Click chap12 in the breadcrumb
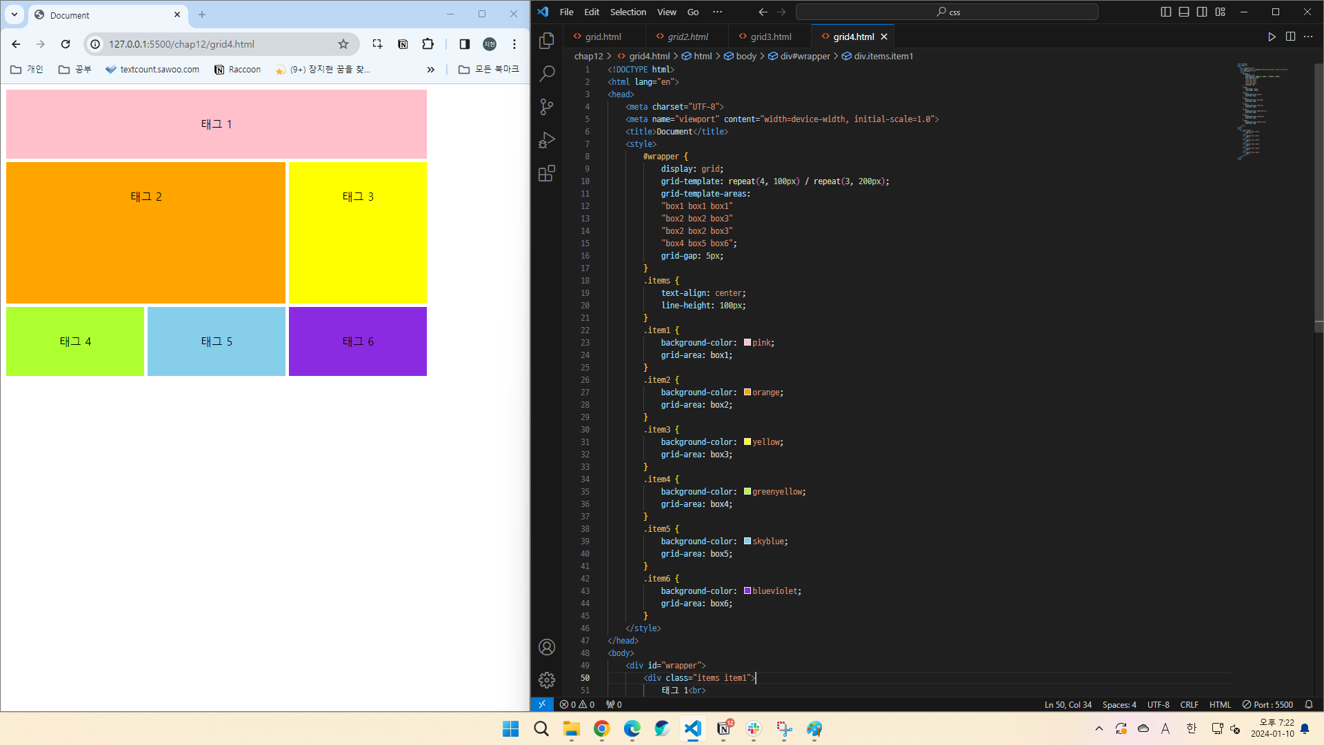 (588, 56)
